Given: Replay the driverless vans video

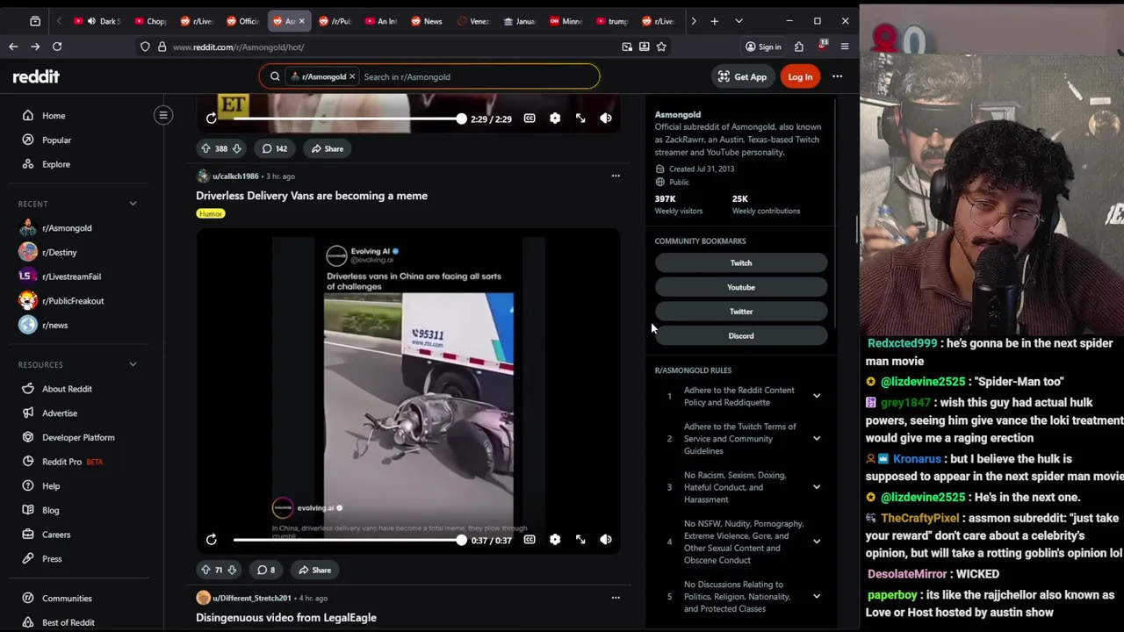Looking at the screenshot, I should click(x=212, y=540).
